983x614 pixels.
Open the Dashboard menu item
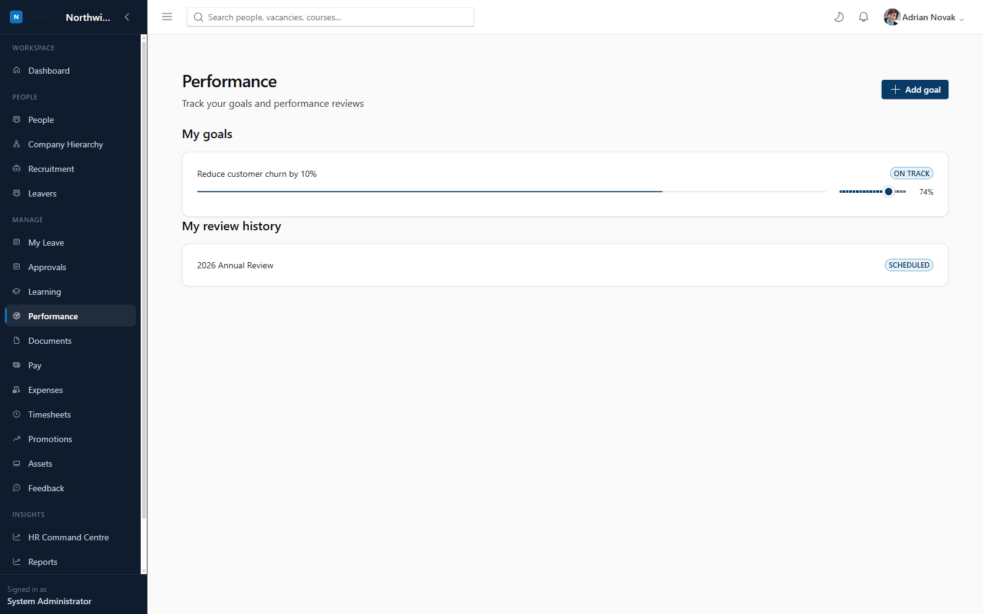pos(70,71)
